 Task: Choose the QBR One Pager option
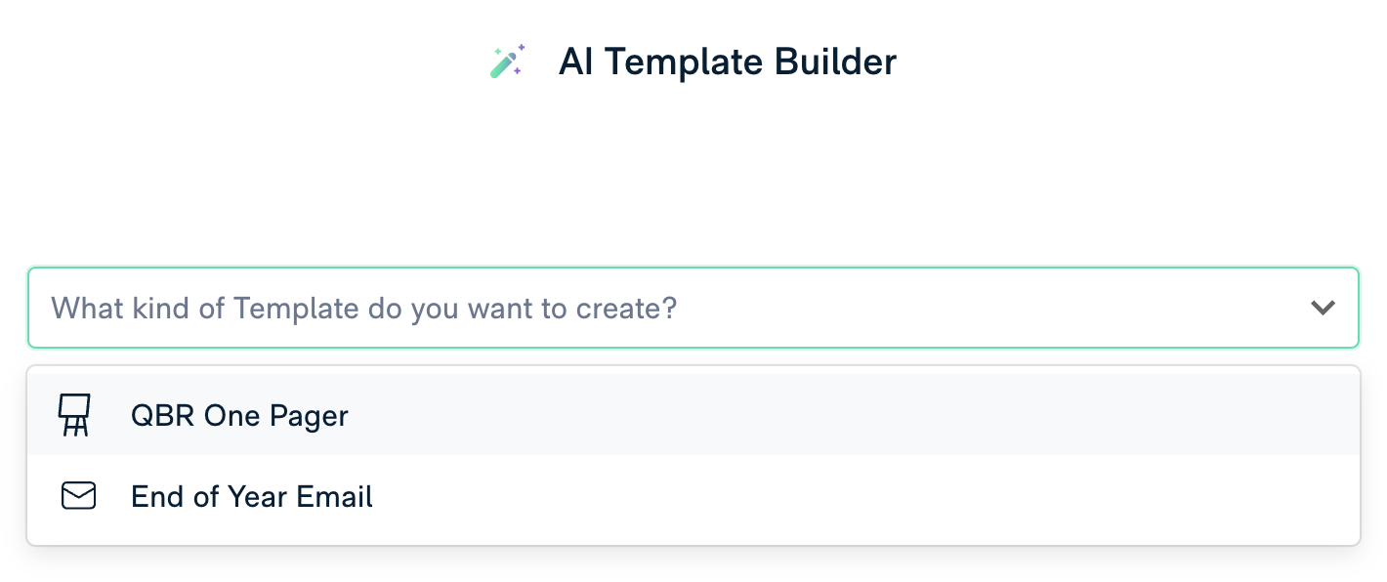693,415
